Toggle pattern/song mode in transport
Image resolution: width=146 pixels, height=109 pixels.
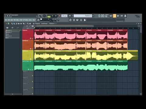coord(49,16)
